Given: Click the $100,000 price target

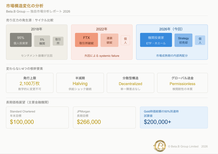Looking at the screenshot, I should click(x=22, y=122).
